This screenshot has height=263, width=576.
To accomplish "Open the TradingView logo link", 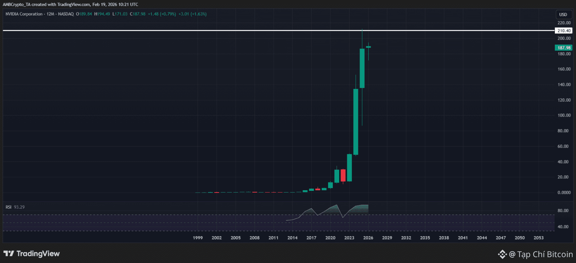I will click(x=32, y=254).
